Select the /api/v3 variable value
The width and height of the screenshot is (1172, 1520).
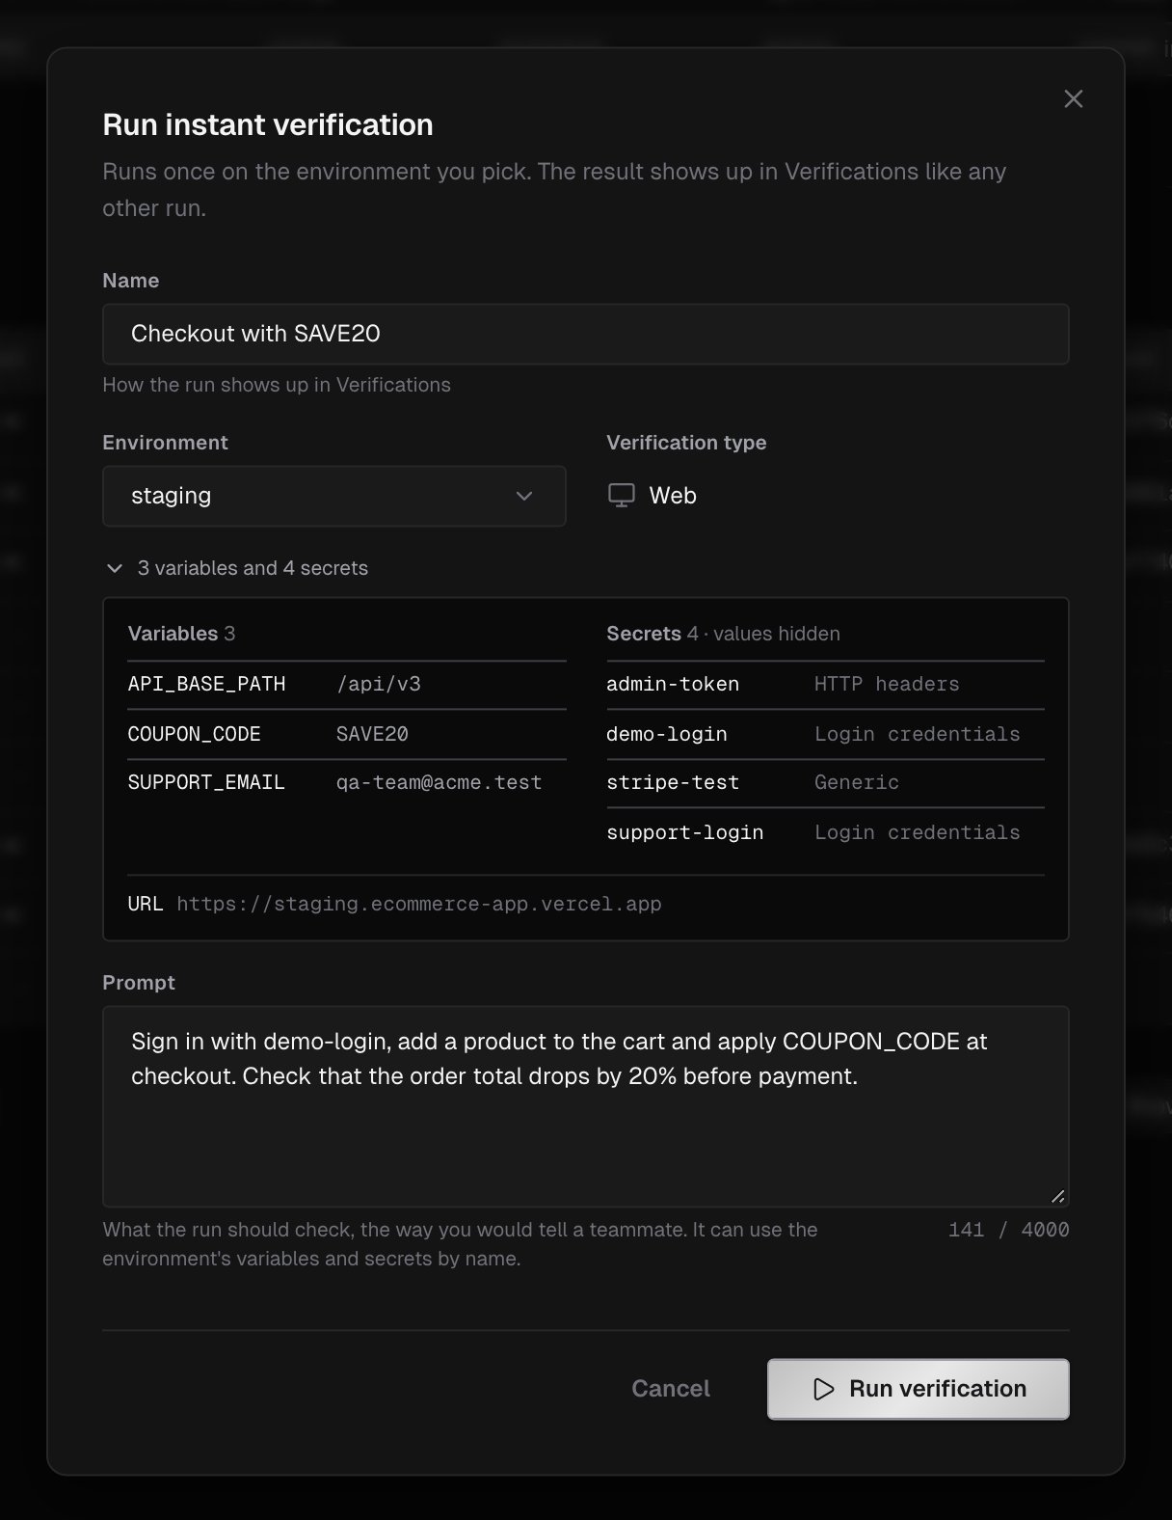(x=379, y=684)
